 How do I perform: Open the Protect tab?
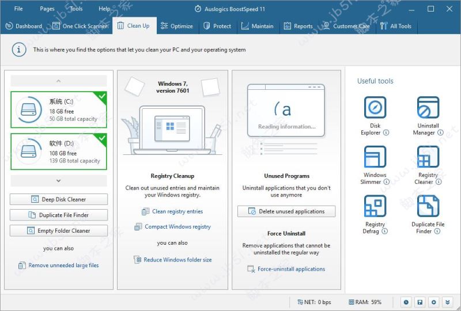tap(218, 26)
